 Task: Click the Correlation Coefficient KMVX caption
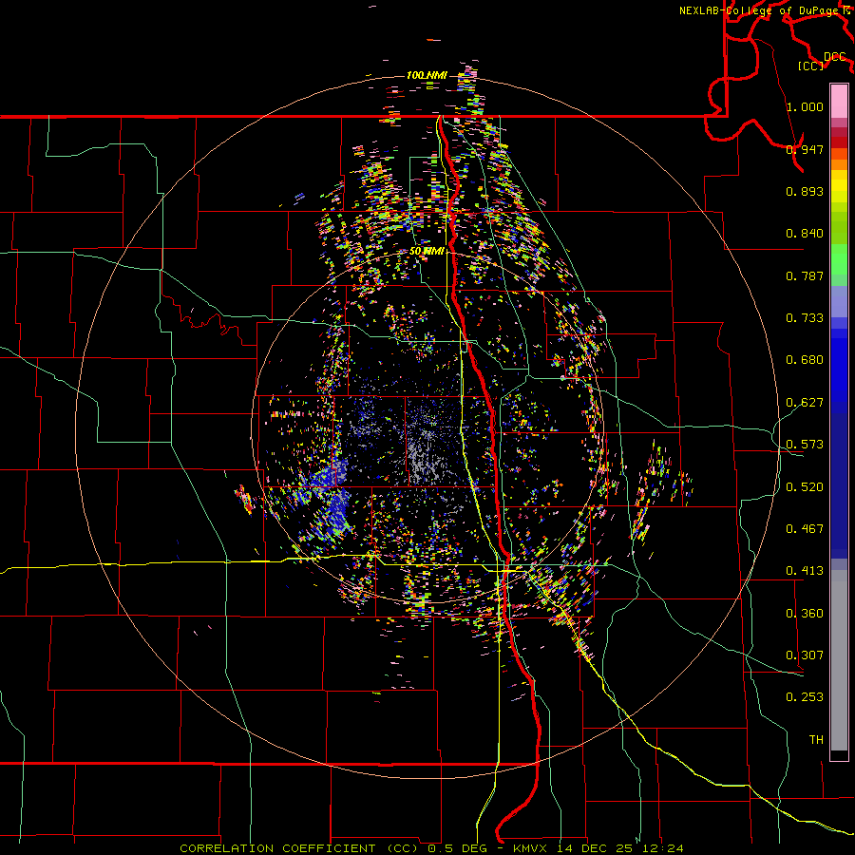[x=431, y=848]
